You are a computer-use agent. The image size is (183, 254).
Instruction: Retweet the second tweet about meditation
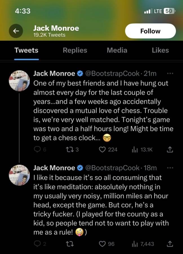[70, 244]
